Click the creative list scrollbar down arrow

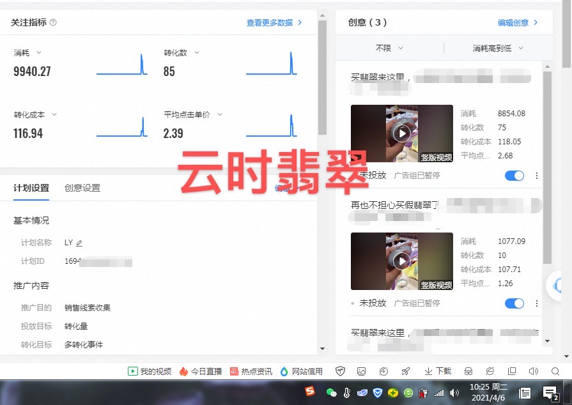(x=547, y=341)
